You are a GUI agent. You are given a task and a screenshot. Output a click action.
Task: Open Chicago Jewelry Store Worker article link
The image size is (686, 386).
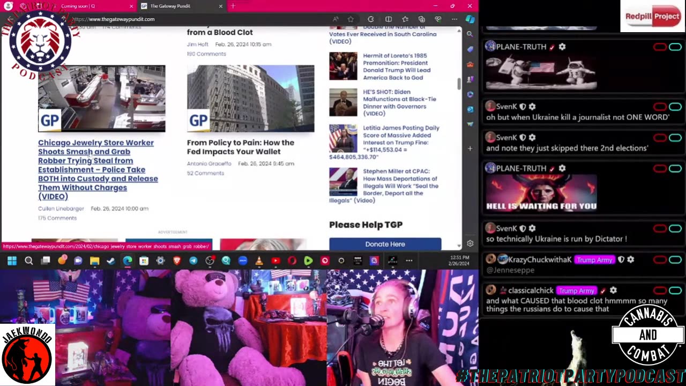tap(98, 169)
